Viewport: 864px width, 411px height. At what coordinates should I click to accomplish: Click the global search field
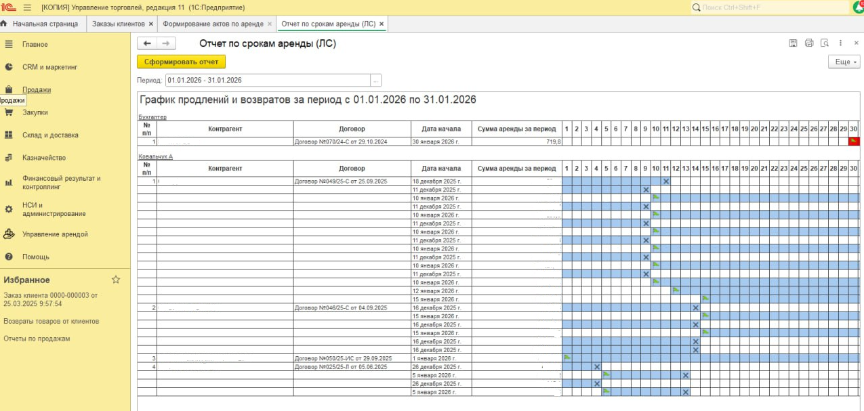point(773,7)
